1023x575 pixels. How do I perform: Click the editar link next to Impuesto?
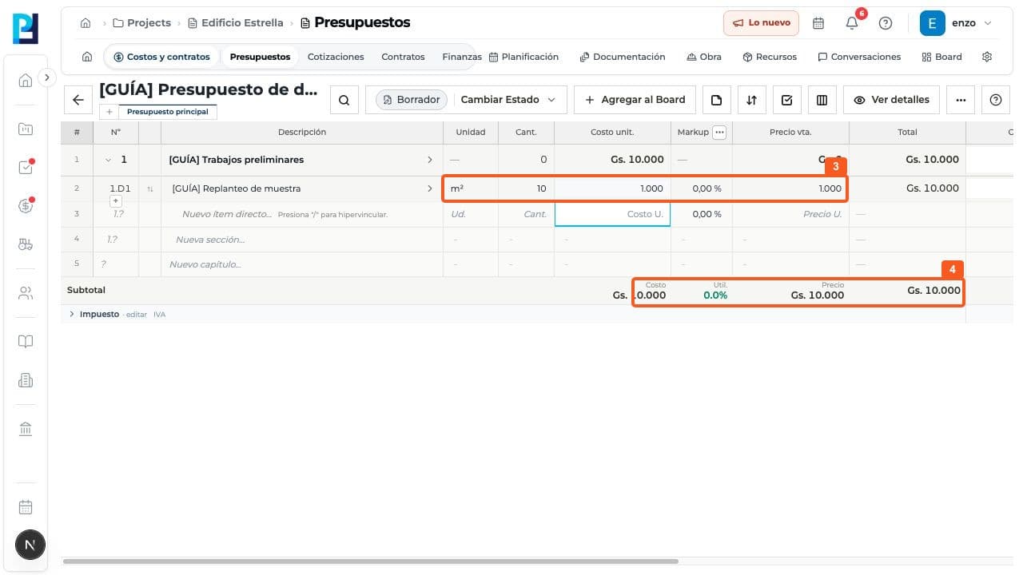[137, 315]
